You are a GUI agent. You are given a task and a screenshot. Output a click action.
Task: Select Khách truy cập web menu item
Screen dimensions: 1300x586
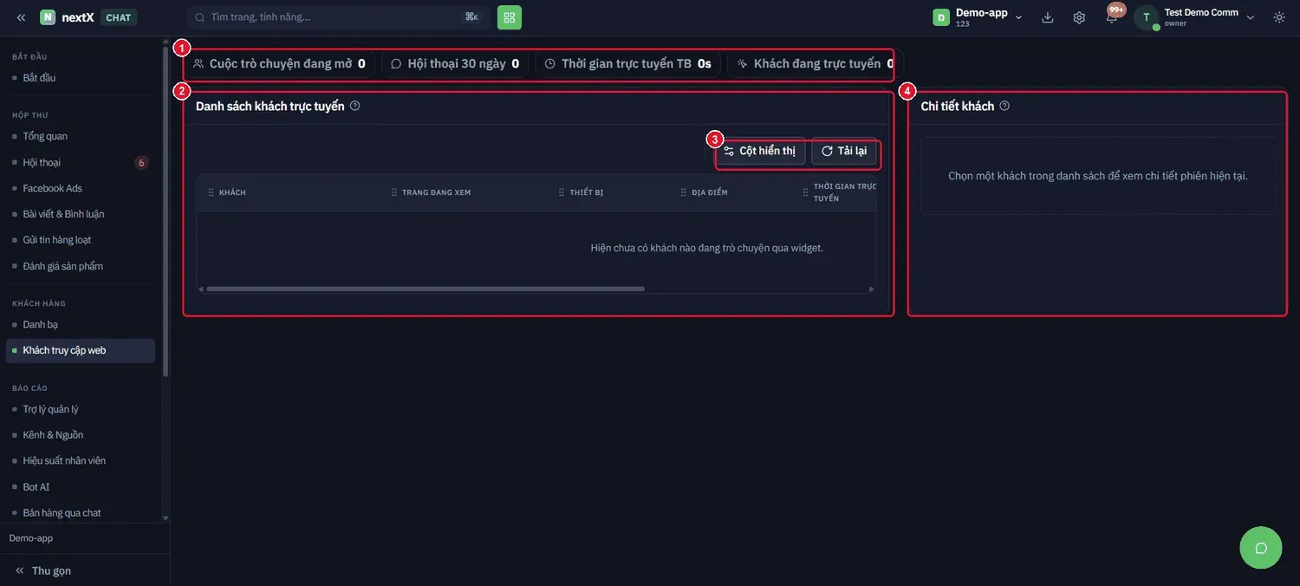(x=81, y=350)
